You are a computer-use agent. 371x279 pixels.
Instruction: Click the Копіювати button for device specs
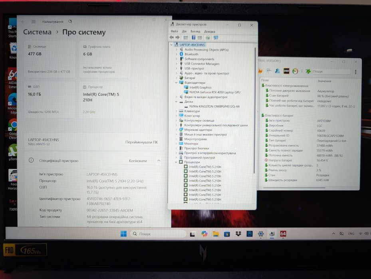click(x=138, y=161)
